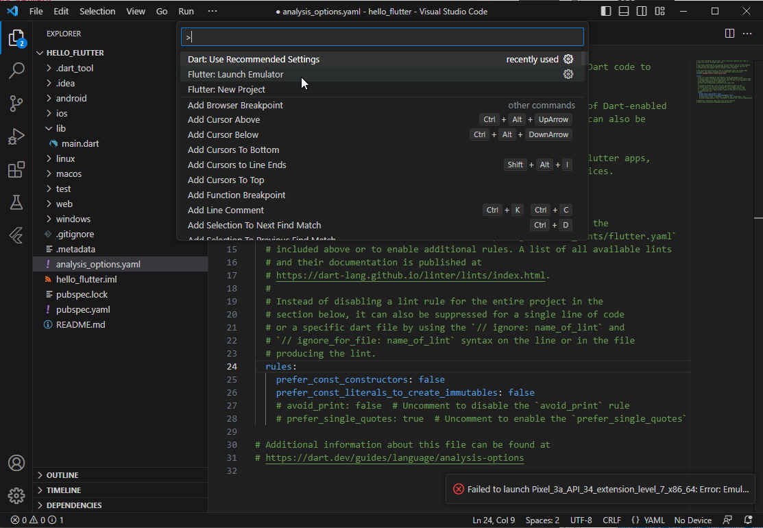Show more menus via ellipsis
The image size is (763, 528).
click(213, 11)
